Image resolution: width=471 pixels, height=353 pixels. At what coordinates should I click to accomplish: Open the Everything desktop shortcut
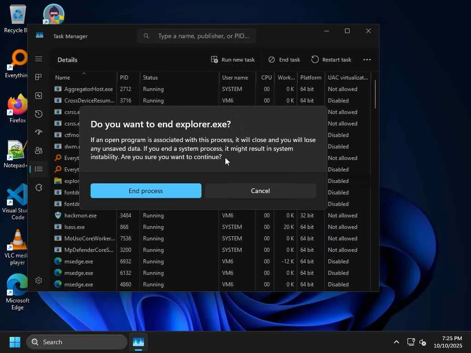pyautogui.click(x=17, y=63)
